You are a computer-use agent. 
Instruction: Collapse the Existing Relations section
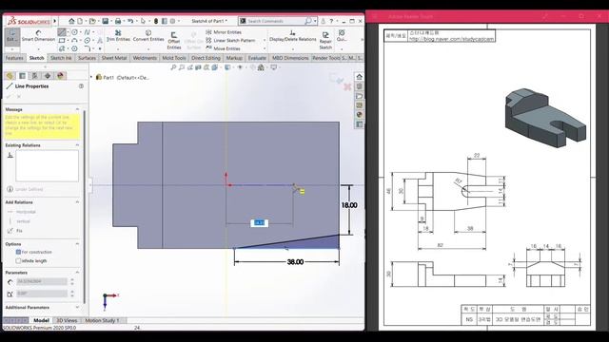[x=77, y=145]
